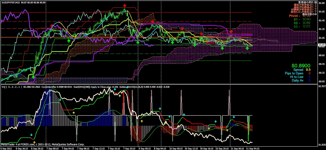Click the Spread readout label
This screenshot has height=150, width=326.
point(298,70)
